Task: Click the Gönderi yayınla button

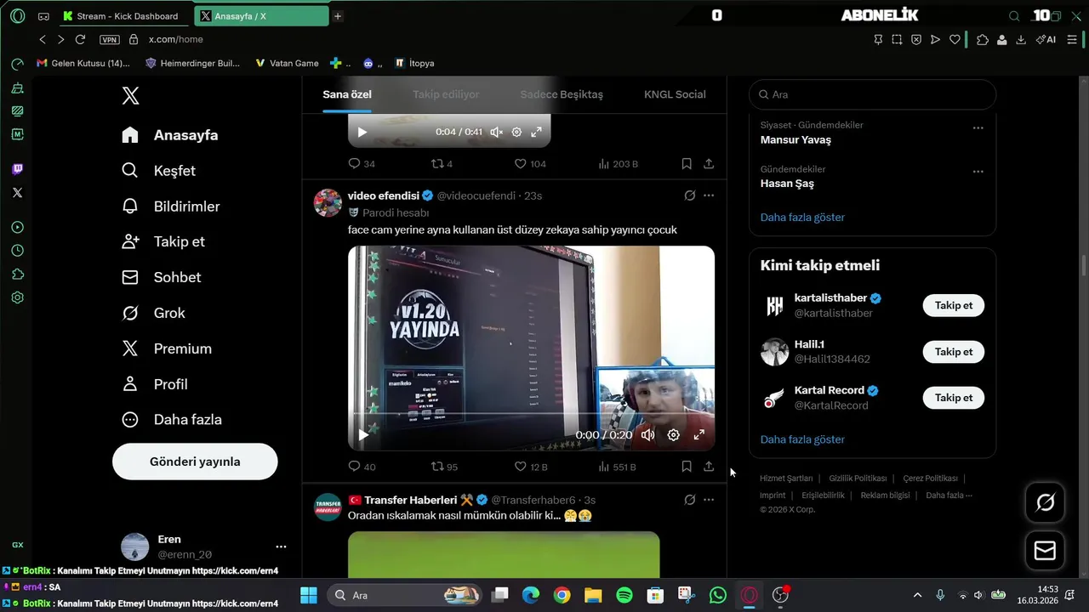Action: coord(195,462)
